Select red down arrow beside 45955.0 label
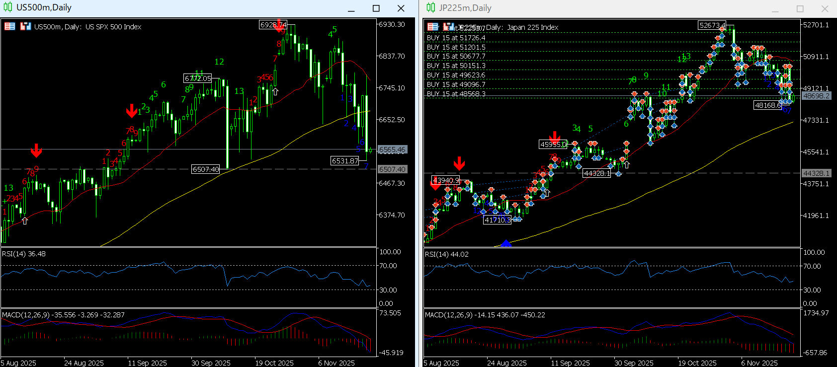 [555, 137]
